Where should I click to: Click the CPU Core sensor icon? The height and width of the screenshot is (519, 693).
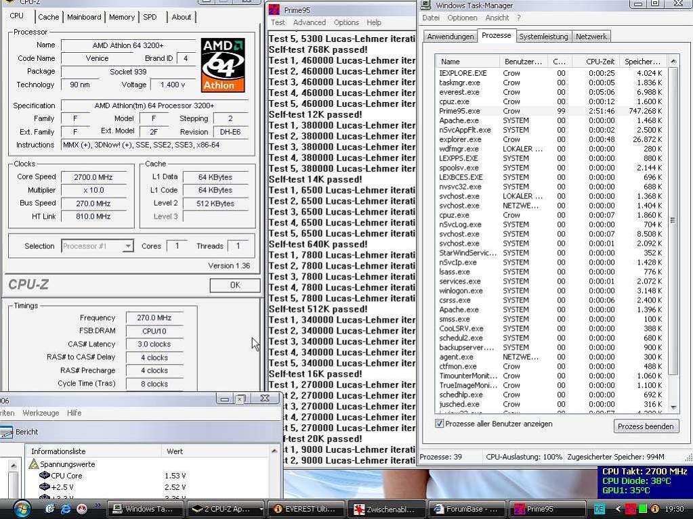[x=44, y=475]
